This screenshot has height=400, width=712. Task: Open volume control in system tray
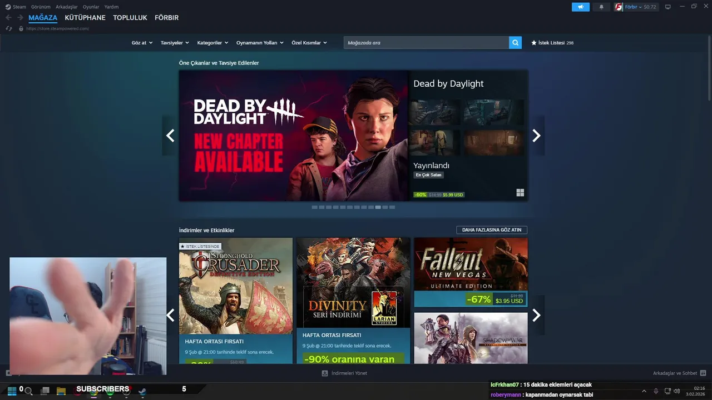(x=677, y=391)
